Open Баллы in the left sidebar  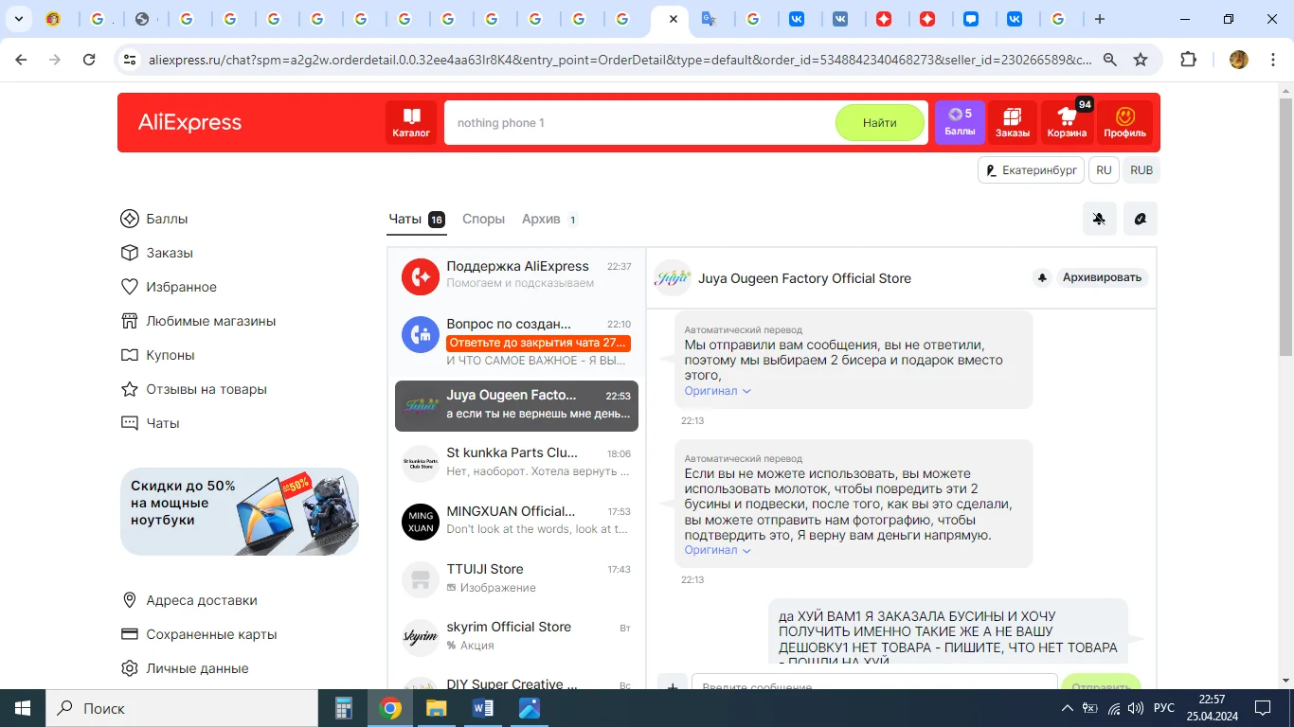coord(154,219)
